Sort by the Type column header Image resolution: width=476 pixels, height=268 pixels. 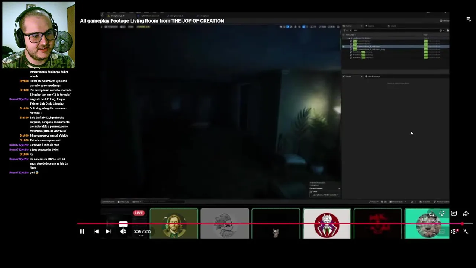(x=425, y=35)
